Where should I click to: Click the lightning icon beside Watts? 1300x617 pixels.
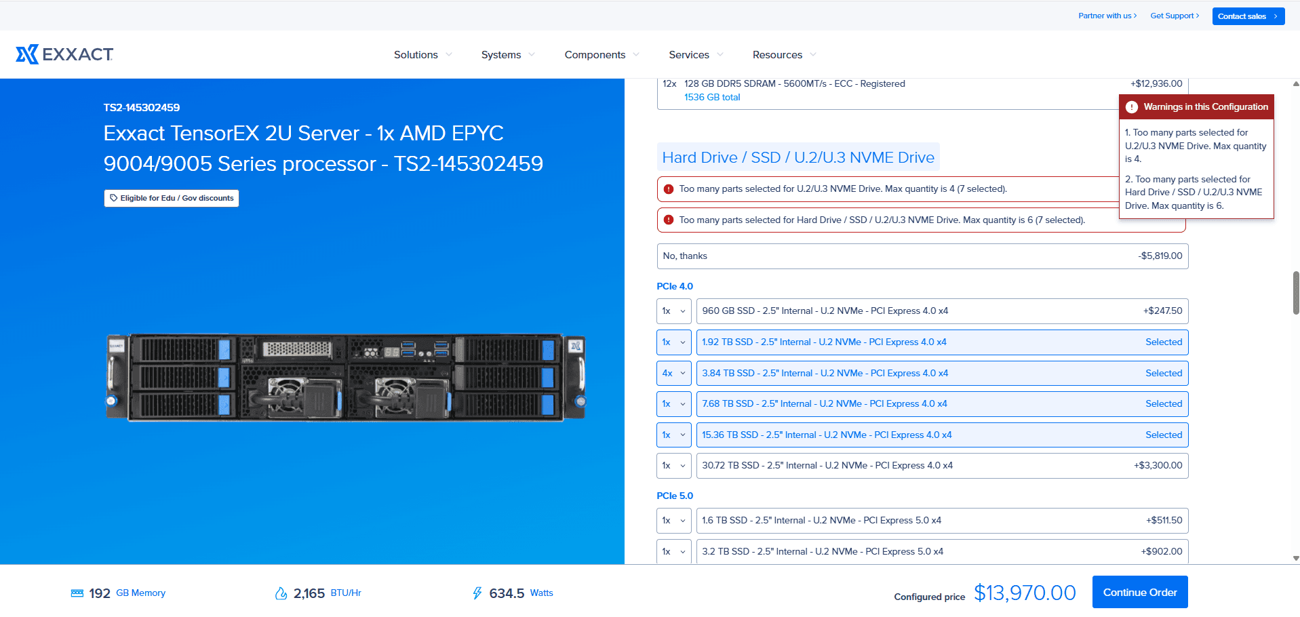click(477, 593)
